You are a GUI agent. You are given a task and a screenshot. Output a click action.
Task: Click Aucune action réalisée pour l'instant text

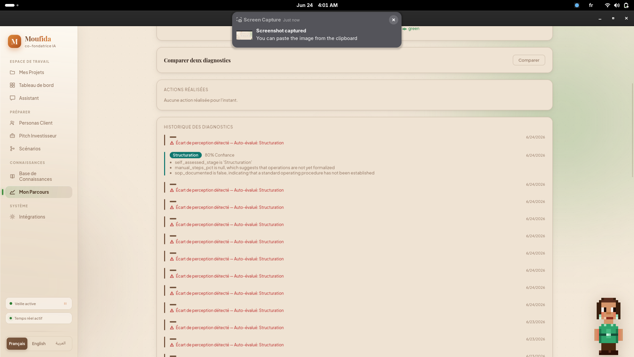click(200, 100)
